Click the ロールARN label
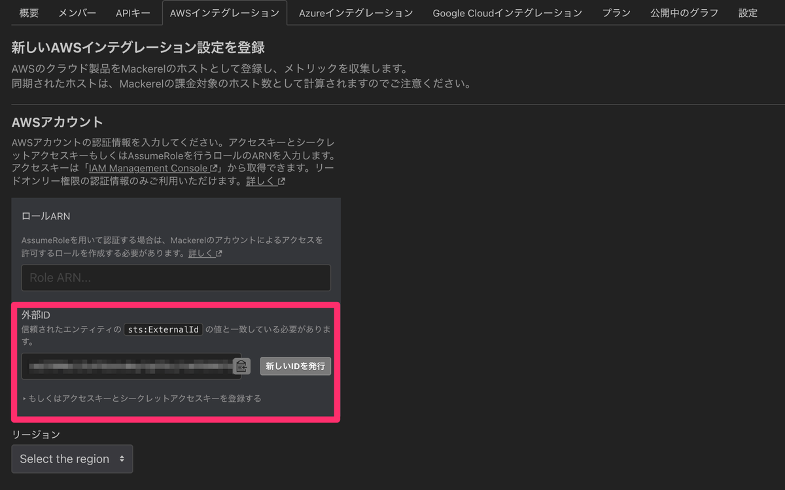The height and width of the screenshot is (490, 785). 46,216
